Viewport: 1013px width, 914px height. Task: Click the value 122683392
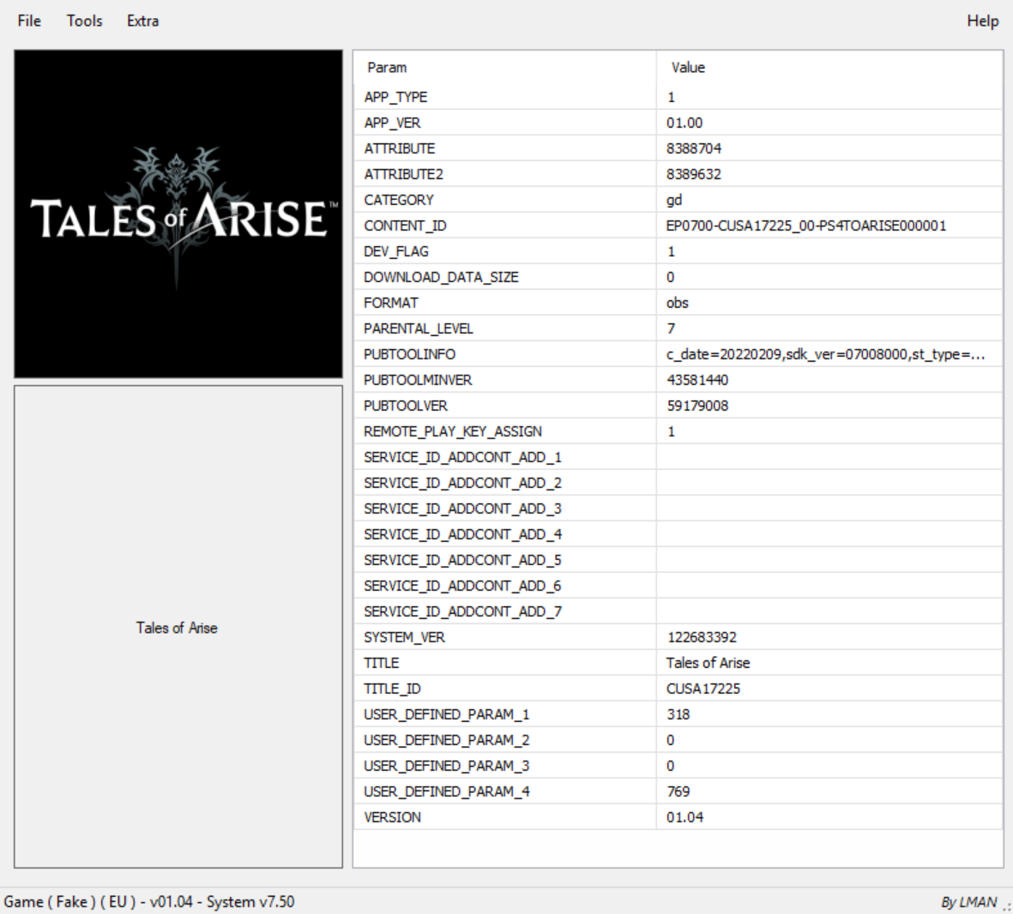coord(701,638)
